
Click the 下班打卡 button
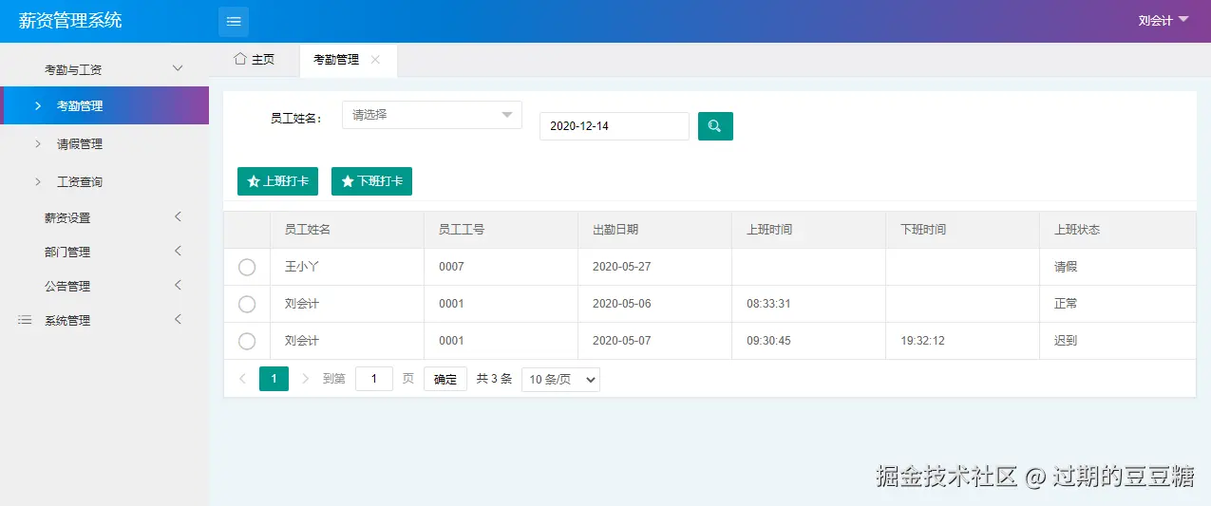pos(371,181)
